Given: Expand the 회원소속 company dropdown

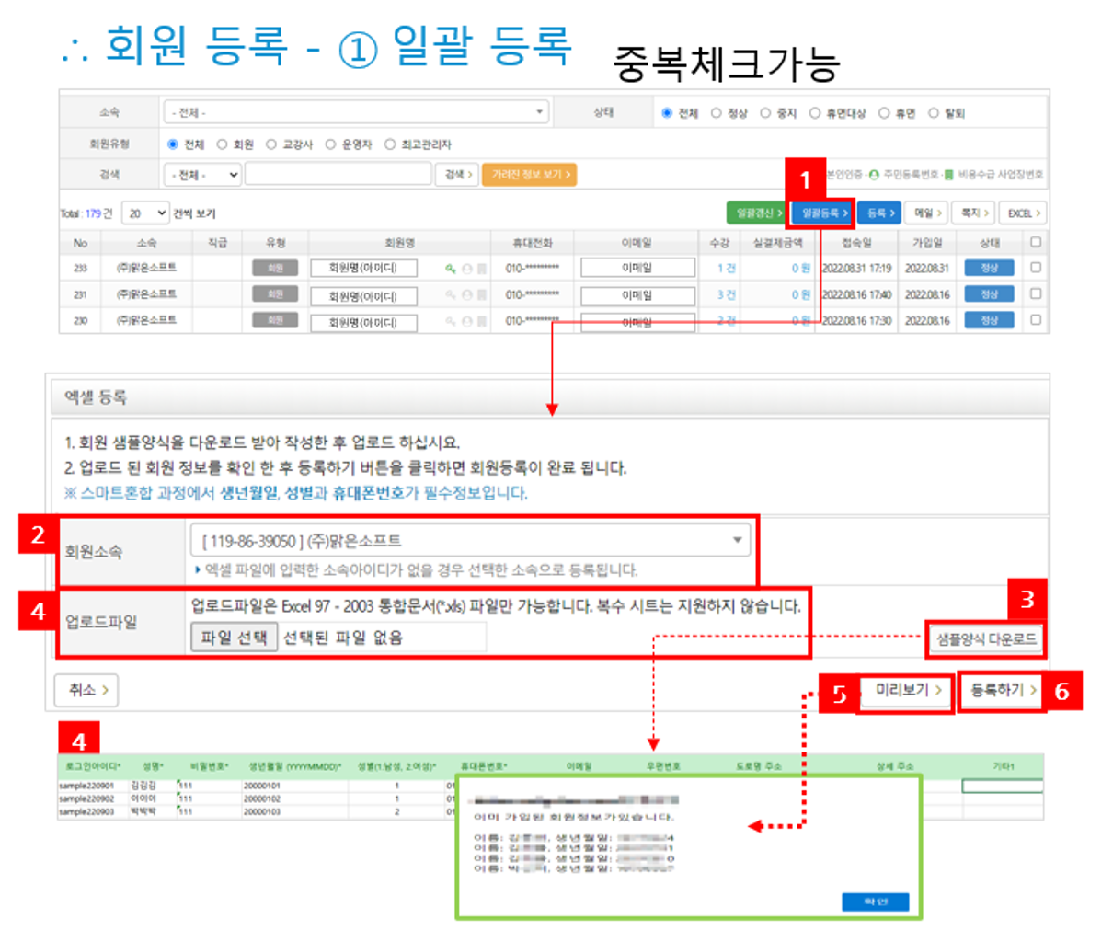Looking at the screenshot, I should click(469, 540).
